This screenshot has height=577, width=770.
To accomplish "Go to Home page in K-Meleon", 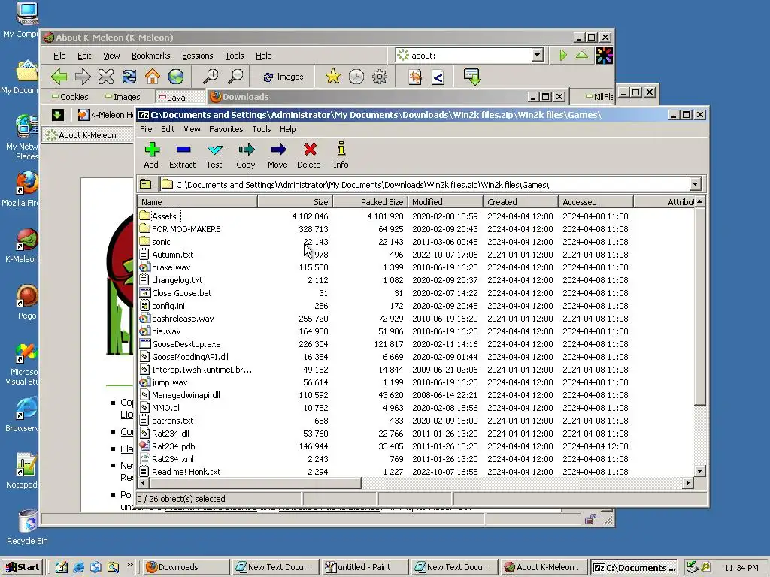I will [x=153, y=77].
